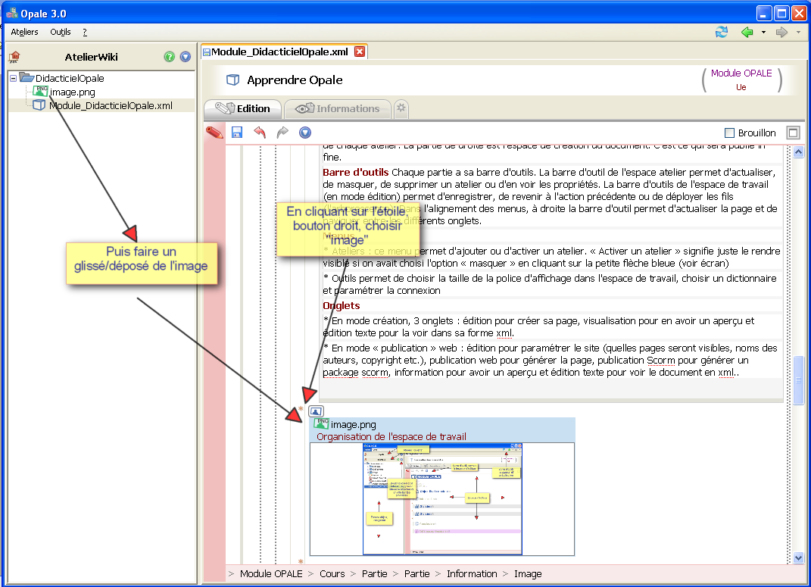Click the module icon beside Apprendre Opale

point(233,80)
